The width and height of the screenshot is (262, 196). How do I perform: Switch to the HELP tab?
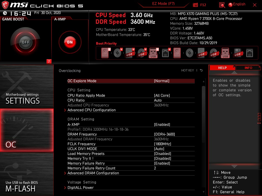tap(222, 68)
